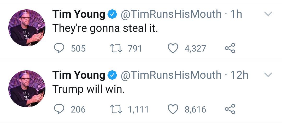The width and height of the screenshot is (282, 125).
Task: Share the "Trump will win" tweet
Action: pyautogui.click(x=230, y=109)
